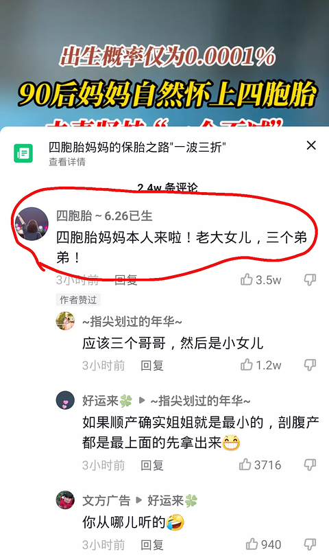The width and height of the screenshot is (329, 560).
Task: Open article title 四胞胎妈妈的保胎之路
Action: tap(138, 147)
